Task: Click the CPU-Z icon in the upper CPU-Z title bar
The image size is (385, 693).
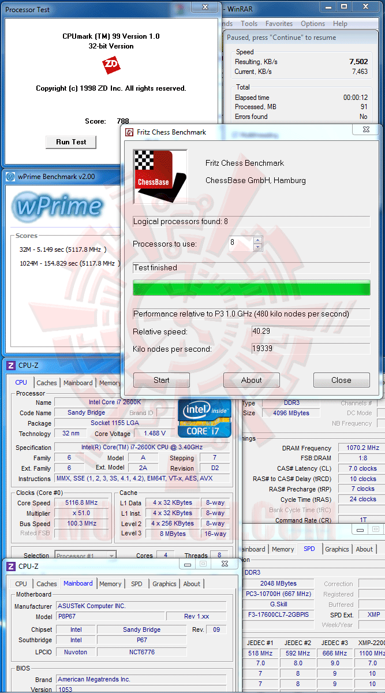Action: tap(10, 365)
